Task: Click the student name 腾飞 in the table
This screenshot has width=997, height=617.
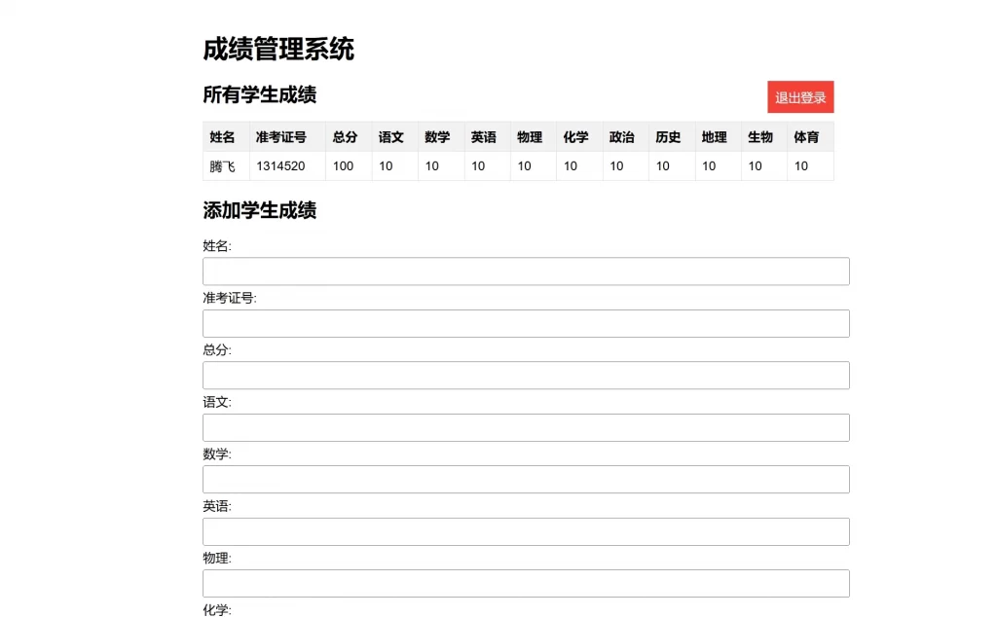Action: [x=222, y=165]
